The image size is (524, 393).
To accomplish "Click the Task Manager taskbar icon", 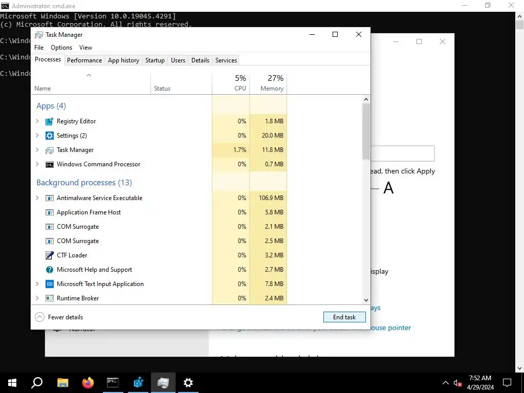I will point(163,383).
